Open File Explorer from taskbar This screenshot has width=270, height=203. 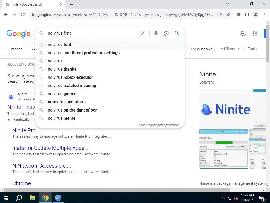click(32, 198)
